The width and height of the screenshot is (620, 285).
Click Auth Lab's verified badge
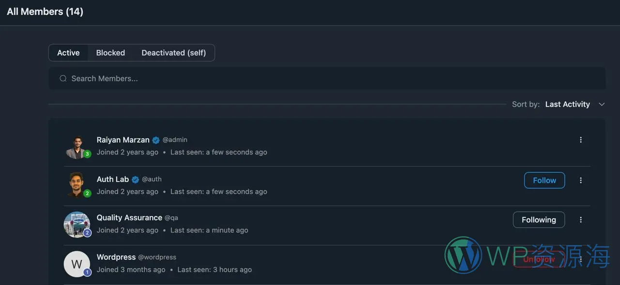click(136, 180)
